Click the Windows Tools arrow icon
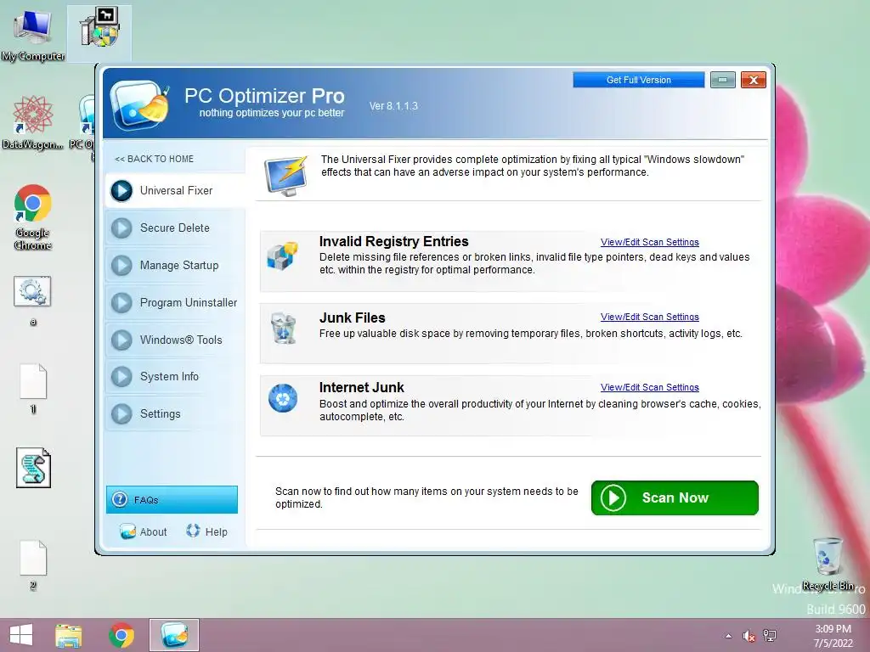870x652 pixels. click(x=121, y=340)
